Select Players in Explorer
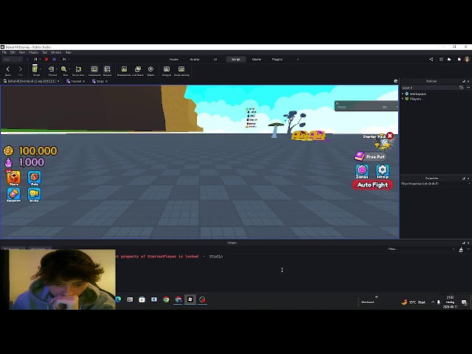The image size is (472, 354). click(x=415, y=99)
